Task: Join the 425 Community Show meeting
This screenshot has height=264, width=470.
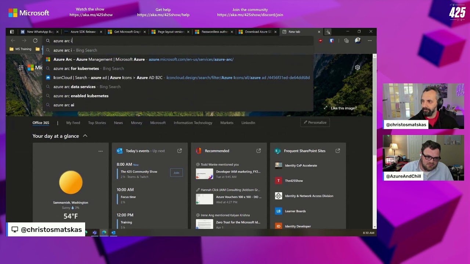Action: click(x=176, y=173)
